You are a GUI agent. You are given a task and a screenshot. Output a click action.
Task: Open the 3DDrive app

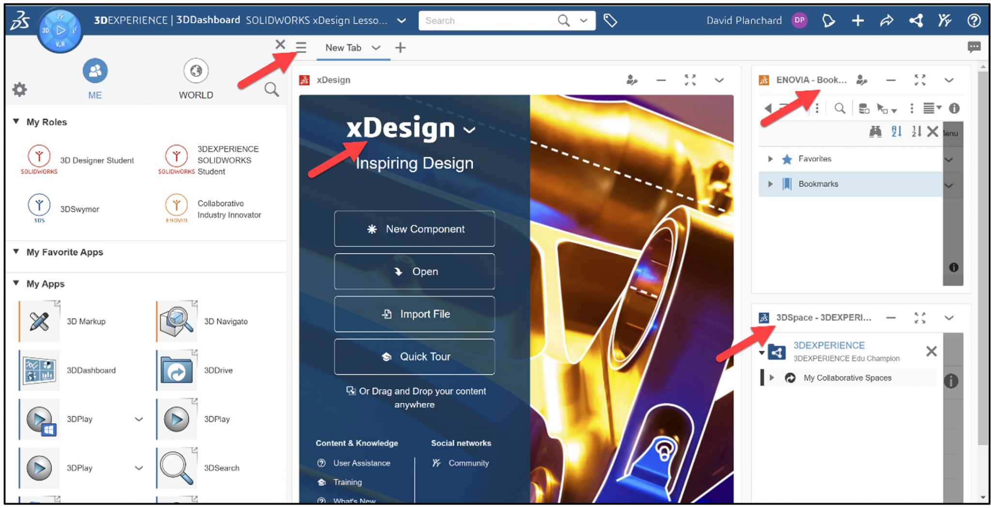click(177, 370)
